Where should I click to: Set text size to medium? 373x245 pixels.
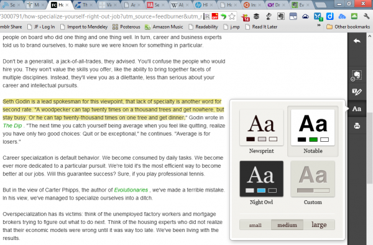[287, 224]
